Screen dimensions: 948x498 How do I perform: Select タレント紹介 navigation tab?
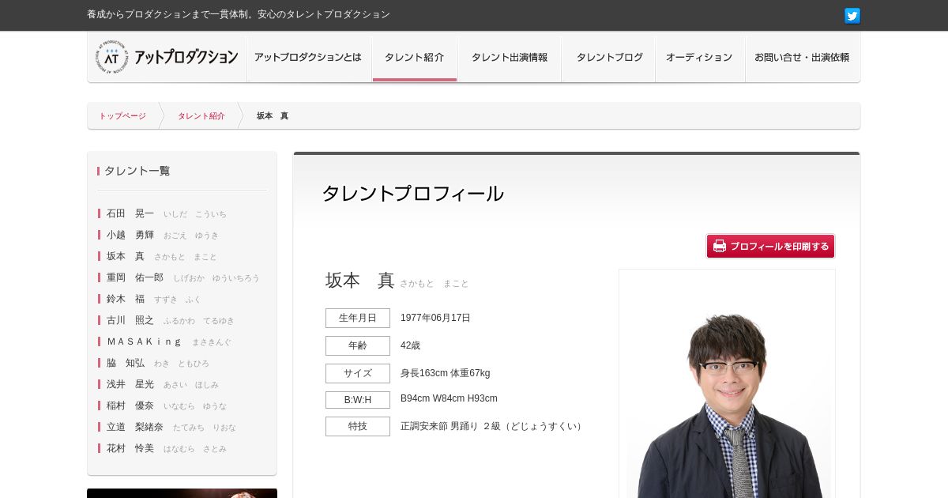pyautogui.click(x=415, y=58)
